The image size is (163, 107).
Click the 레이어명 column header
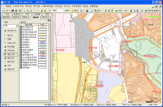(29, 25)
